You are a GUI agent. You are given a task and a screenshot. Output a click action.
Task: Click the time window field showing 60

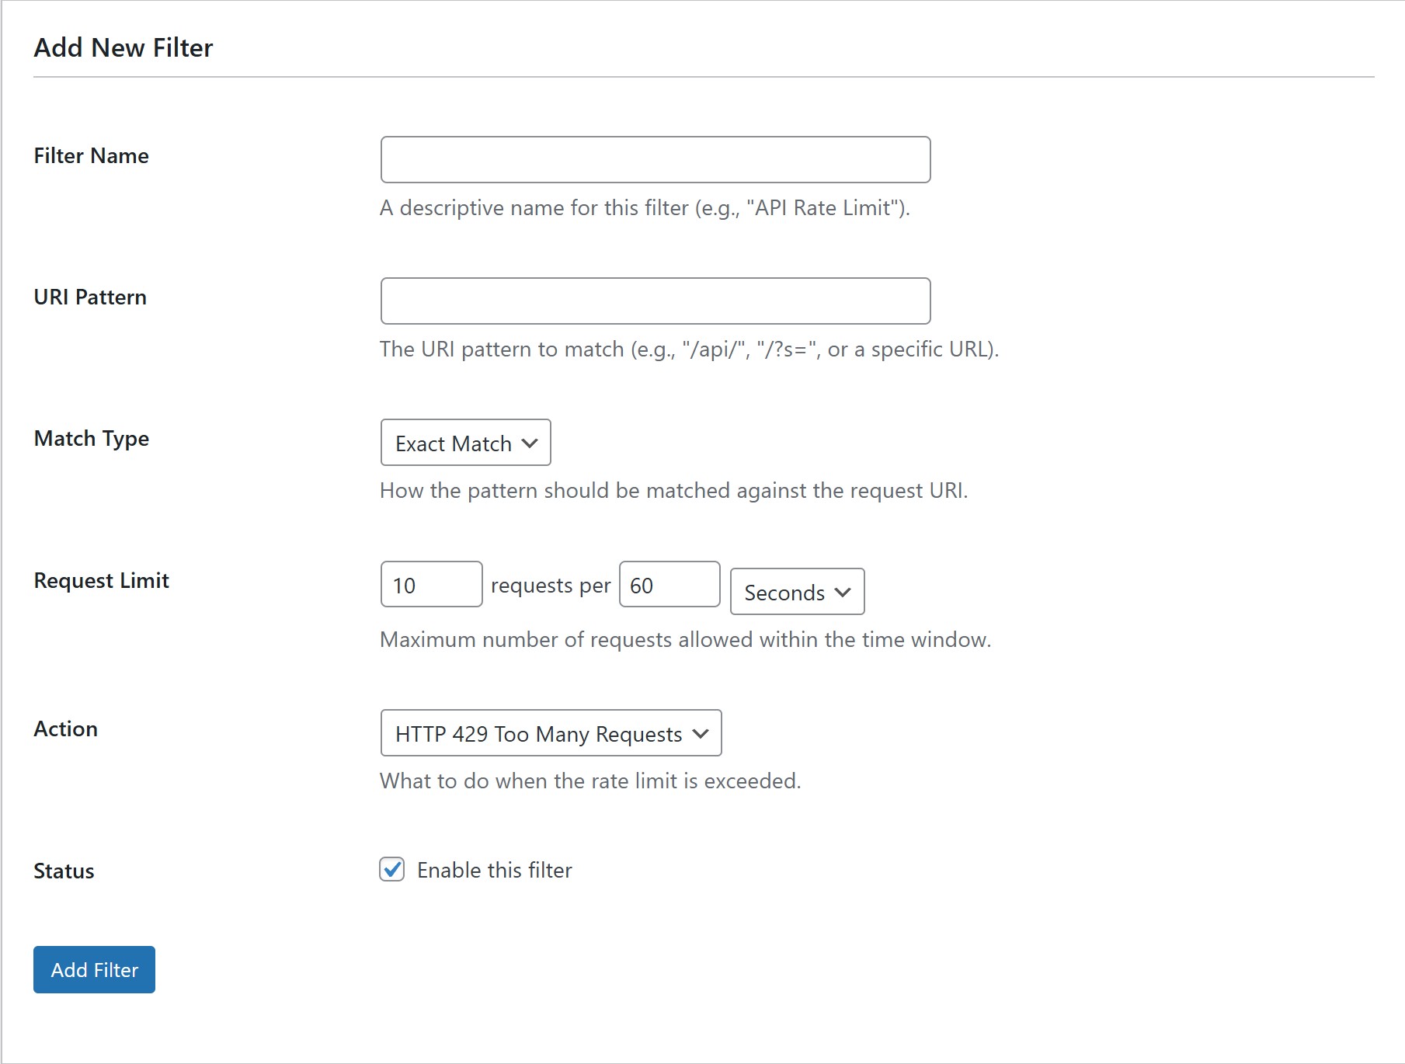point(669,584)
